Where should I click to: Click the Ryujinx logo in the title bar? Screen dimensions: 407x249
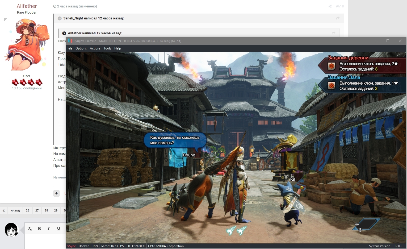click(70, 41)
